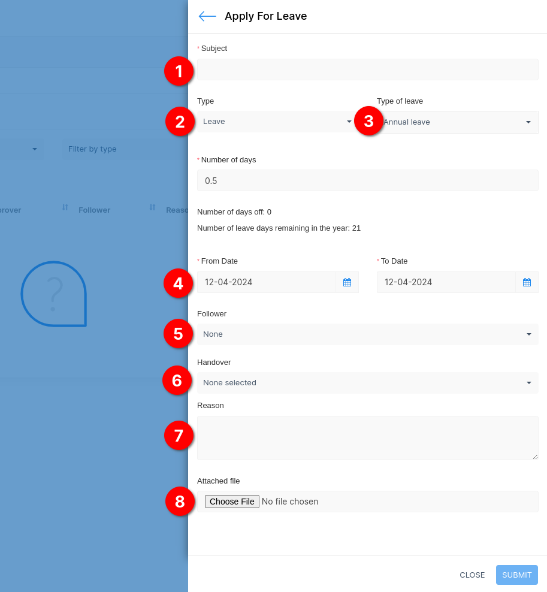
Task: Click the back arrow beside Apply For Leave
Action: (x=207, y=16)
